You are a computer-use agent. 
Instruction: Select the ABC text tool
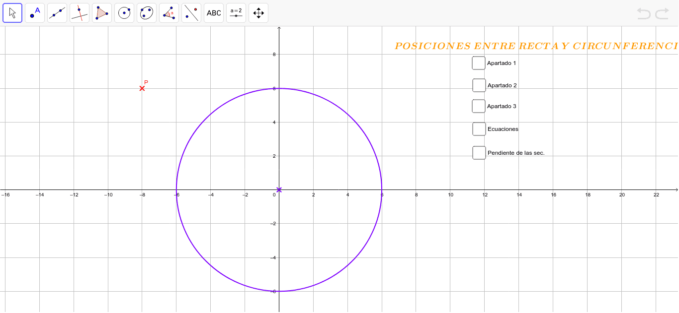[x=214, y=13]
